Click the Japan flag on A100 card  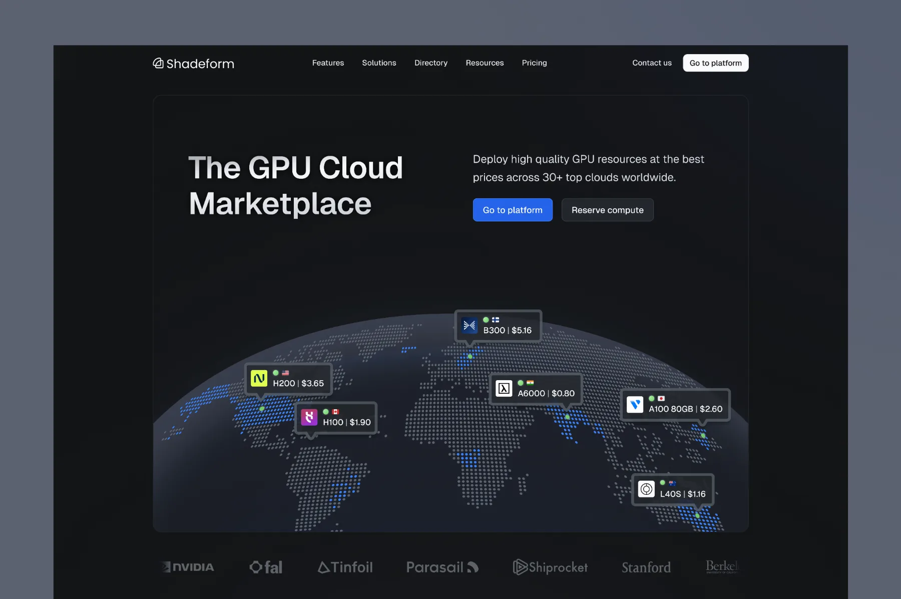tap(661, 399)
